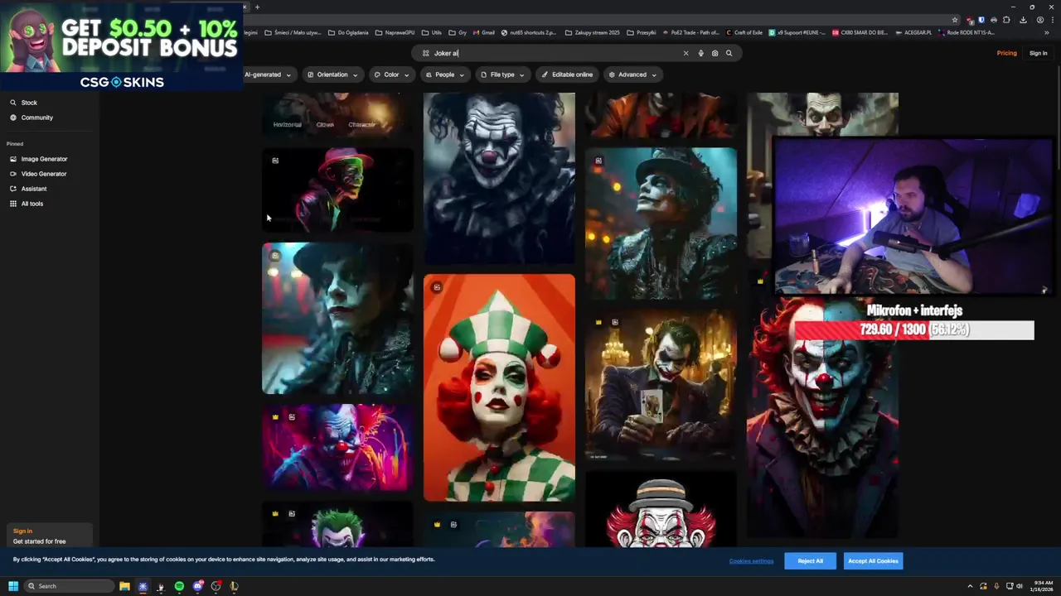The image size is (1061, 596).
Task: Open the cartoon clown with bowler hat image
Action: coord(661,510)
